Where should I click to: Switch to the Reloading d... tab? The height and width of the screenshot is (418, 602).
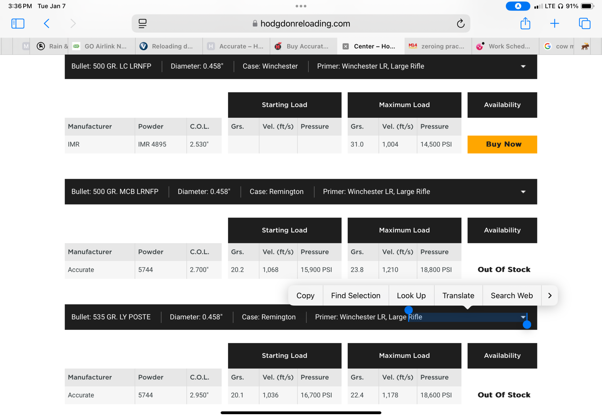point(169,46)
